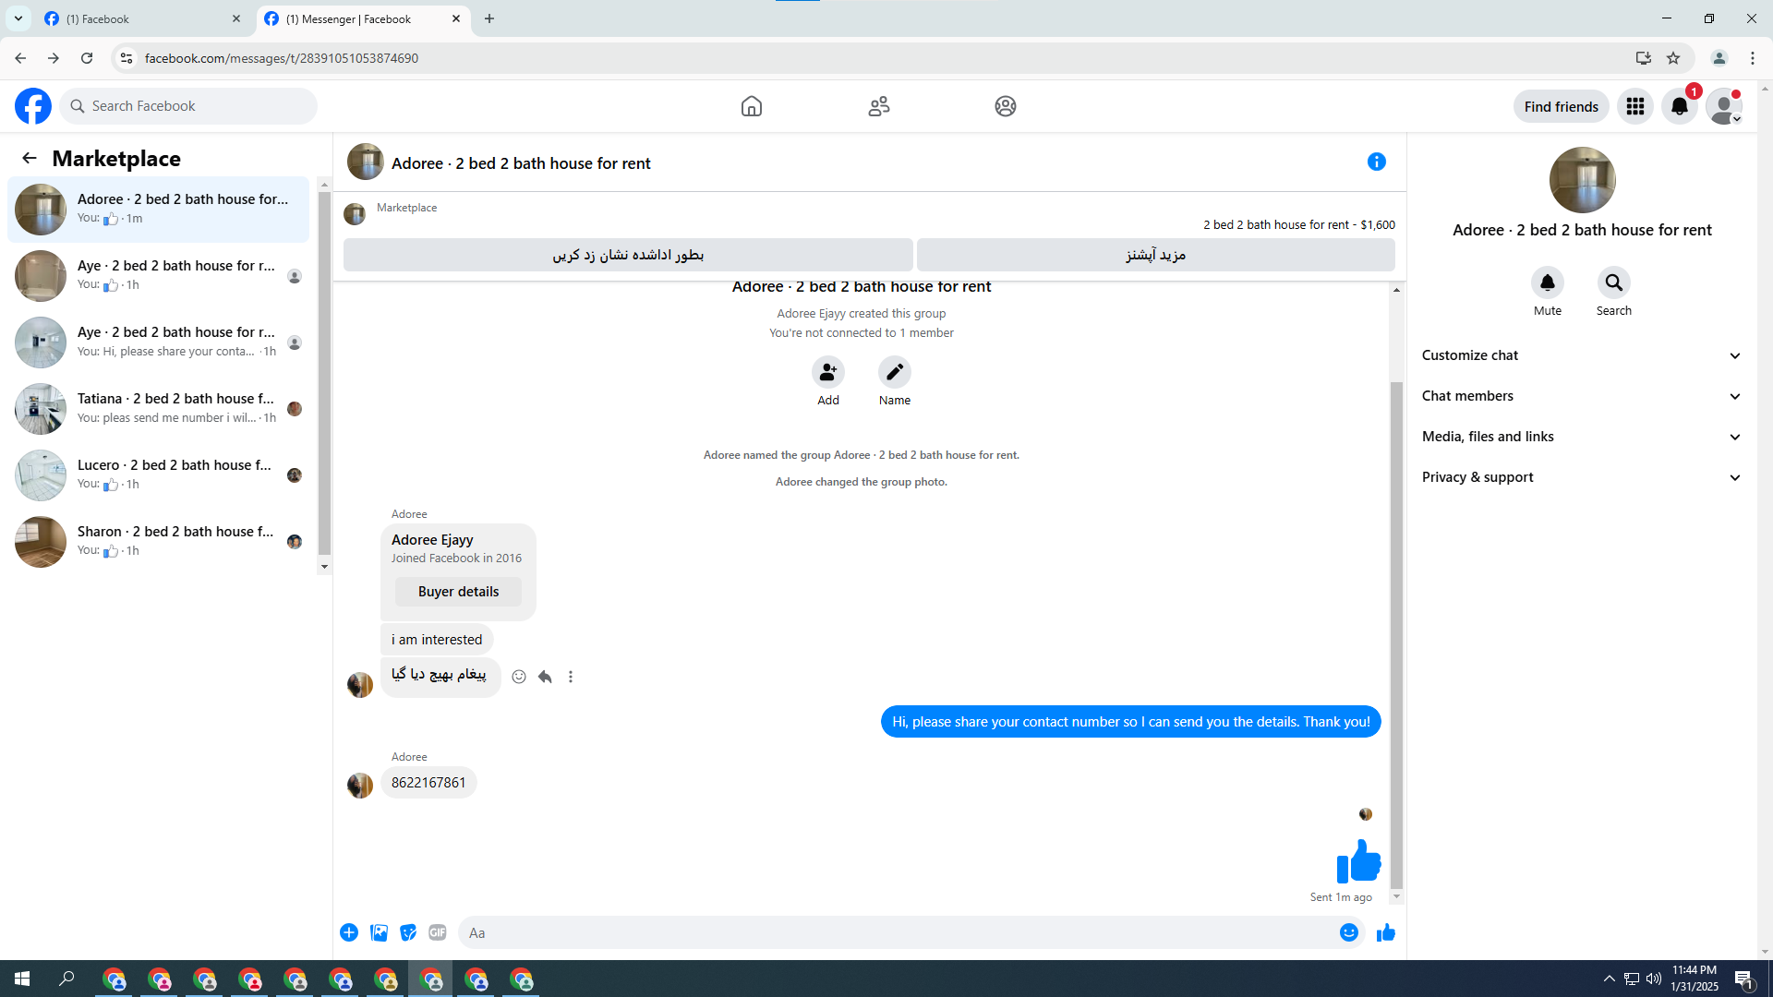Send a thumbs-up like
The image size is (1773, 997).
point(1386,932)
